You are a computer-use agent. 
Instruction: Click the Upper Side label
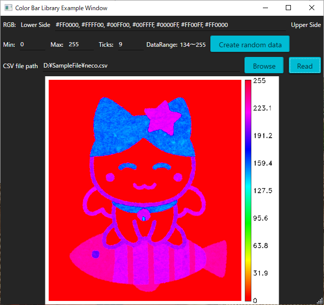pyautogui.click(x=306, y=25)
